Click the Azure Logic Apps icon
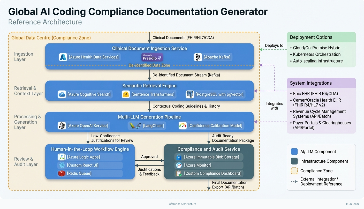 point(62,157)
